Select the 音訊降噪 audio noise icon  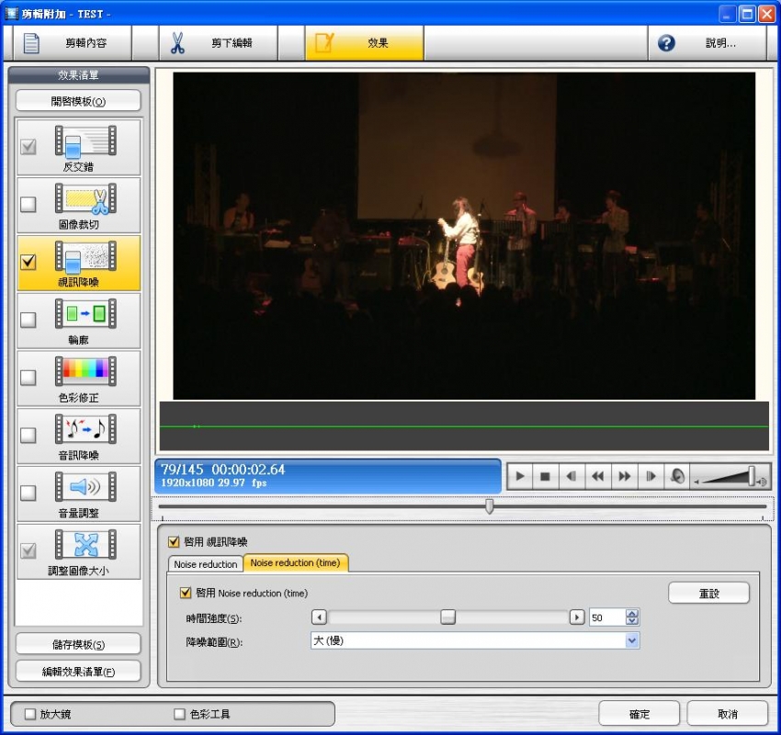pos(85,430)
